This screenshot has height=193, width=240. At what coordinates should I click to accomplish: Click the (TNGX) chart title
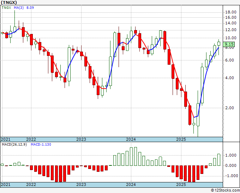[9, 2]
